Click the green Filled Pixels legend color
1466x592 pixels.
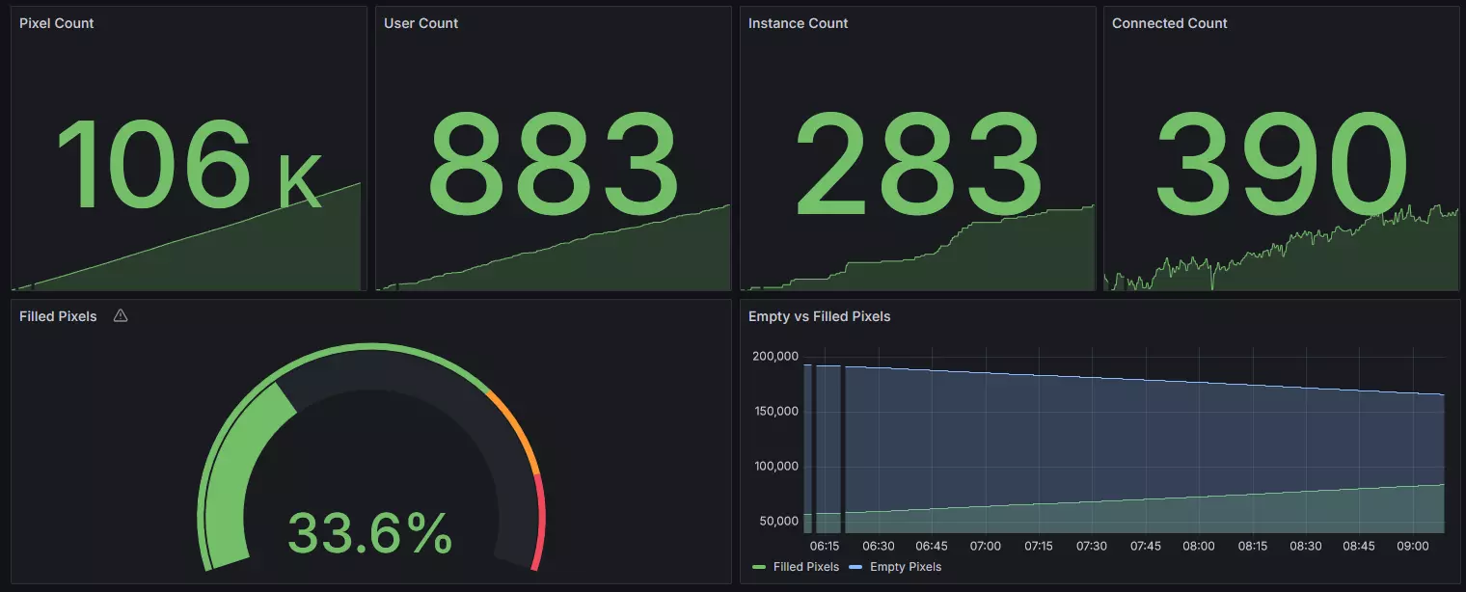click(759, 567)
